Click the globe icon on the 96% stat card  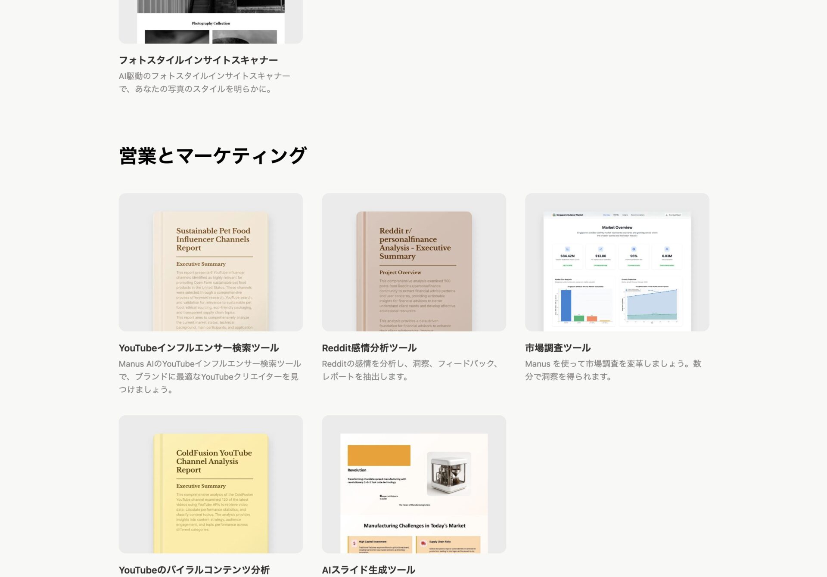[x=634, y=249]
